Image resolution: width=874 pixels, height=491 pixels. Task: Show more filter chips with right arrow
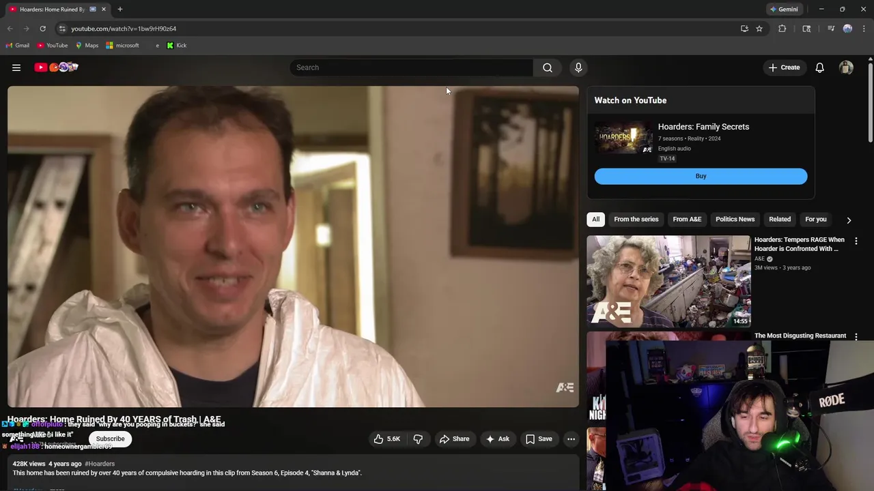[x=849, y=220]
